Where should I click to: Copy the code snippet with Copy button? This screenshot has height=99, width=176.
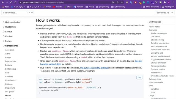point(139,78)
